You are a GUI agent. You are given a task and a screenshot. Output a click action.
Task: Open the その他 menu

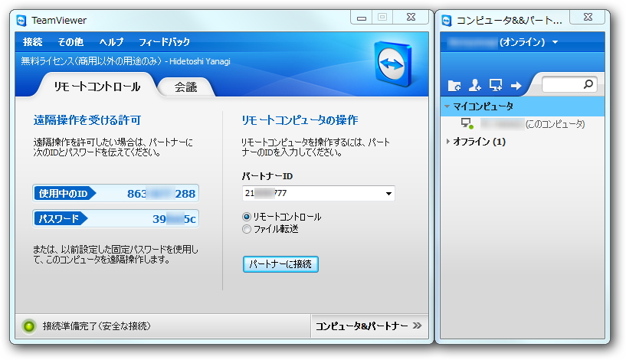[70, 42]
